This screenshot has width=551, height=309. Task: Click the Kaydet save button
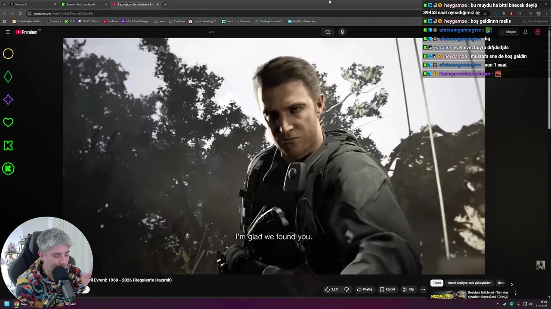tap(387, 289)
